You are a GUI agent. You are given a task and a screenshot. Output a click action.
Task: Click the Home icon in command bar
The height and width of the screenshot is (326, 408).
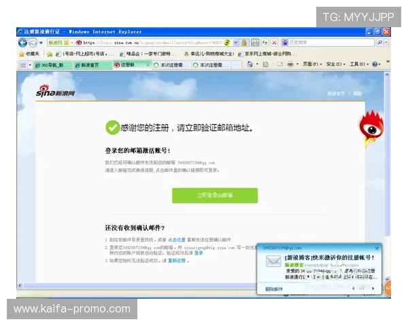point(250,65)
